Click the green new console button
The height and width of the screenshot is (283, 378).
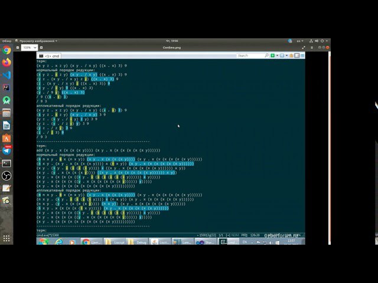(273, 55)
